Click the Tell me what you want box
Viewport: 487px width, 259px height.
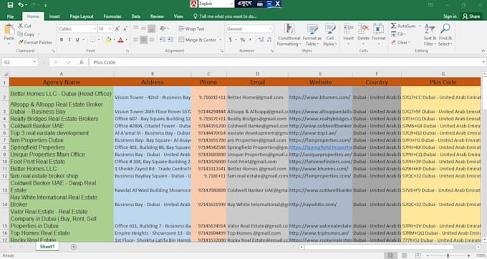click(x=225, y=16)
